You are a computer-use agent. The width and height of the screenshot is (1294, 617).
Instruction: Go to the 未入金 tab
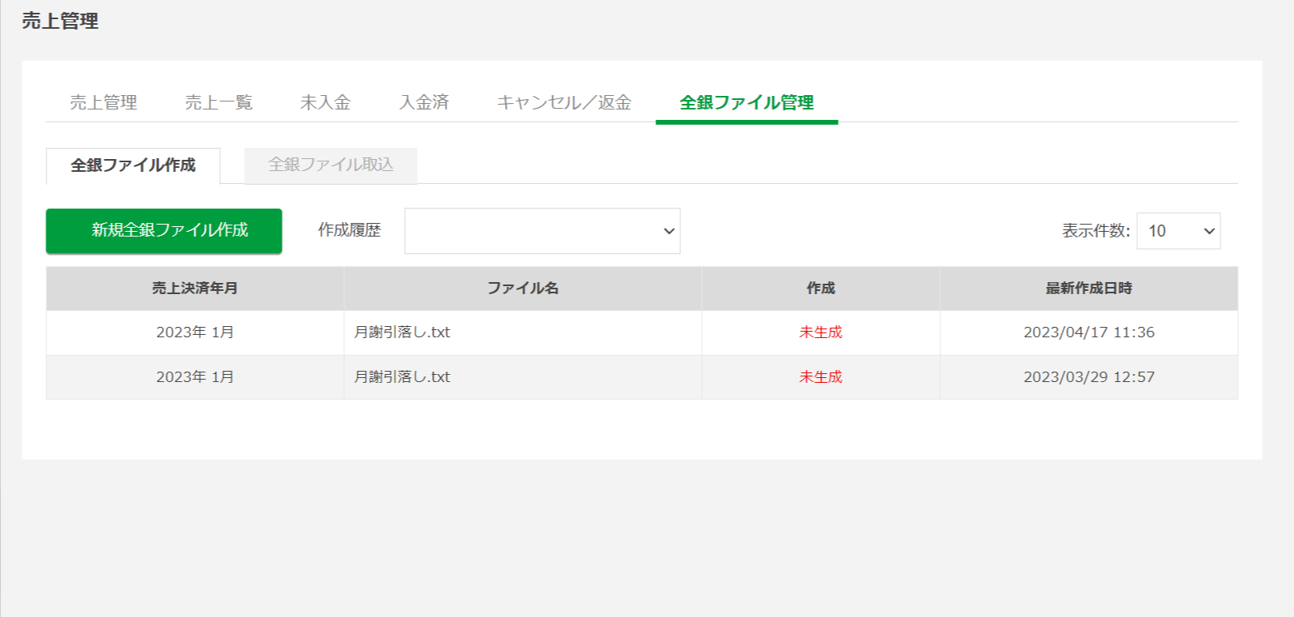click(x=326, y=102)
